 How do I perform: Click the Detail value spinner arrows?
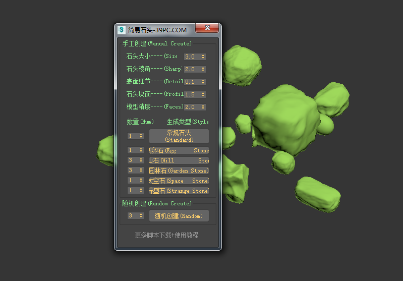click(x=203, y=82)
